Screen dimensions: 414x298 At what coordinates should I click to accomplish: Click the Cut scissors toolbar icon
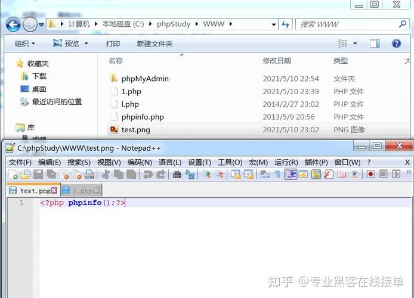(106, 175)
